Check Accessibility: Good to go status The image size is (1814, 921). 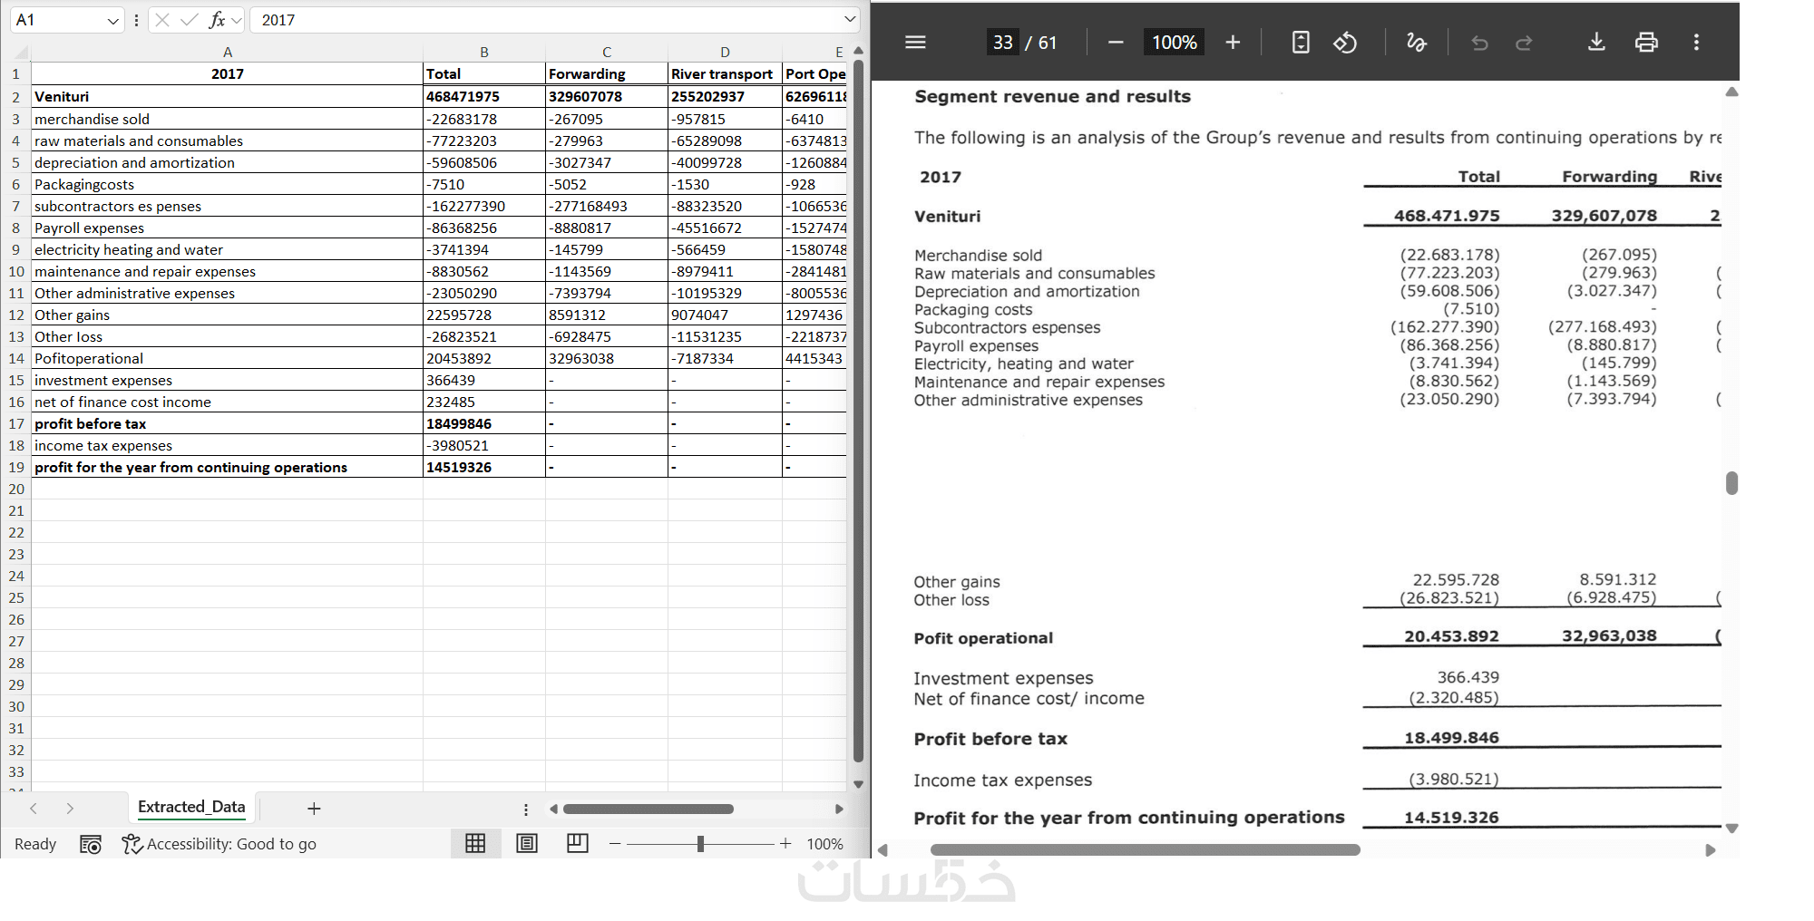[x=219, y=844]
